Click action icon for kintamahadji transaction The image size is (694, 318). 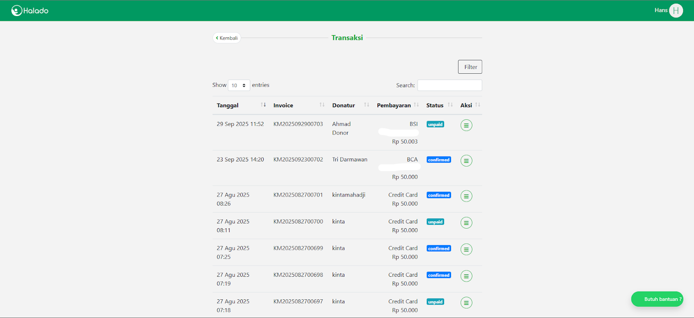point(466,196)
